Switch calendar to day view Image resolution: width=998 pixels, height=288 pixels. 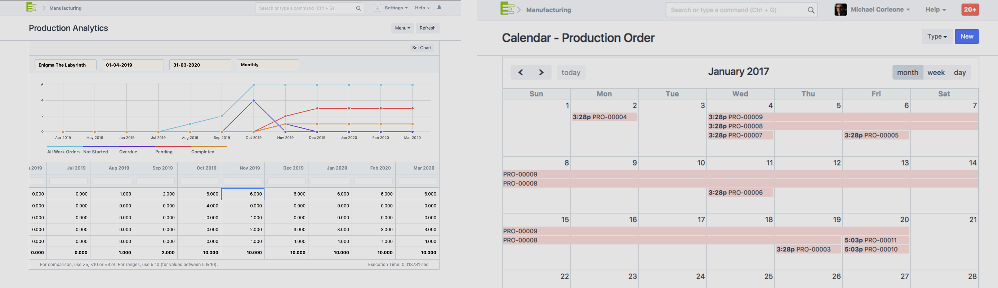960,72
